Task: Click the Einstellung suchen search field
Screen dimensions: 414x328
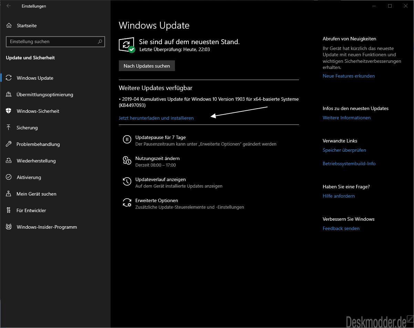Action: (55, 41)
